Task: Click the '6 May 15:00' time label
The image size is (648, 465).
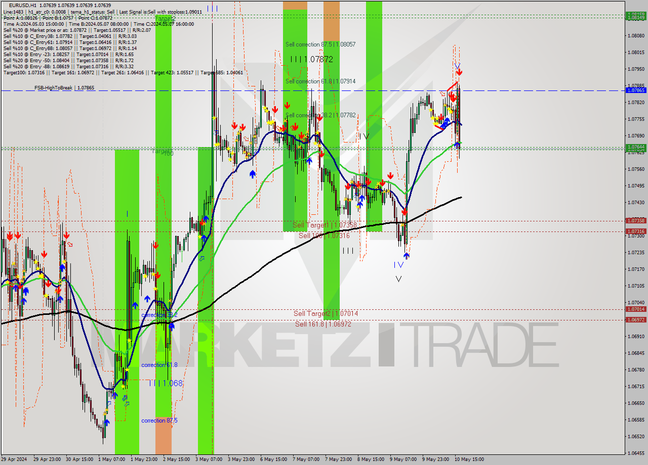Action: 273,459
